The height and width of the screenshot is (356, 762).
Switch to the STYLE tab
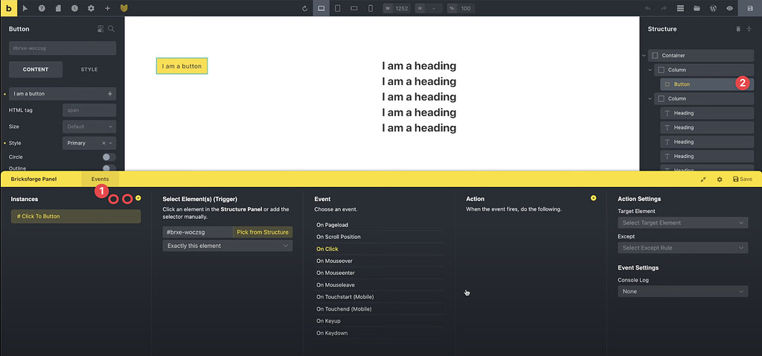pyautogui.click(x=89, y=69)
